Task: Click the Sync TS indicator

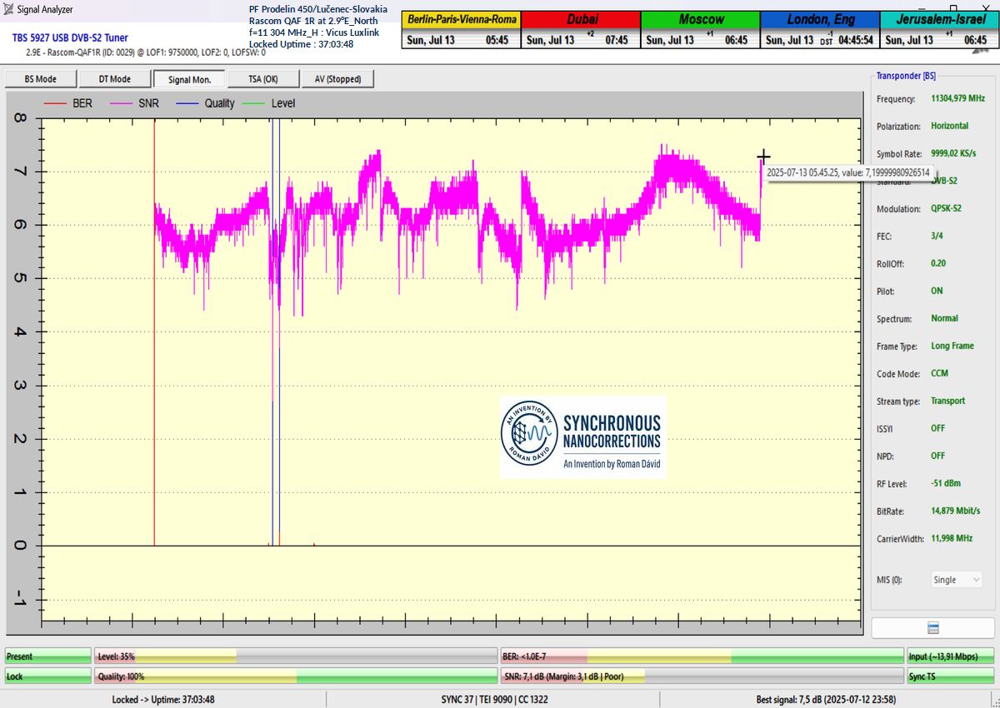Action: click(x=948, y=677)
